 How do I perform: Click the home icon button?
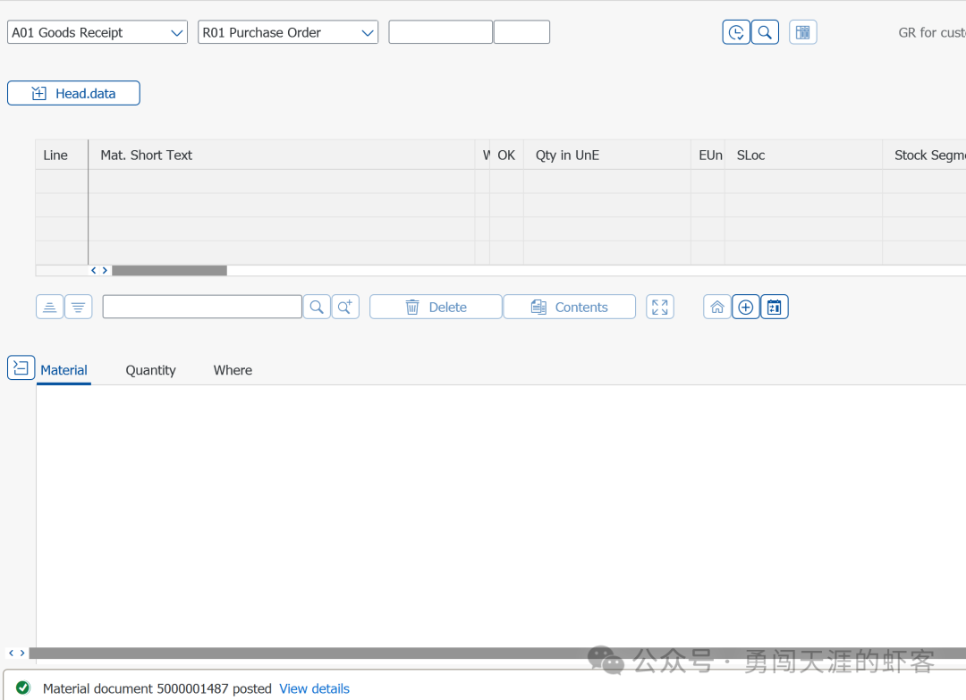(717, 307)
